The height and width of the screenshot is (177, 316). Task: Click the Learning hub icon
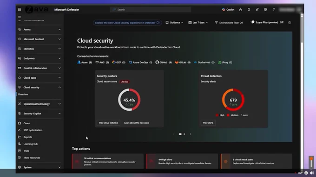point(20,144)
